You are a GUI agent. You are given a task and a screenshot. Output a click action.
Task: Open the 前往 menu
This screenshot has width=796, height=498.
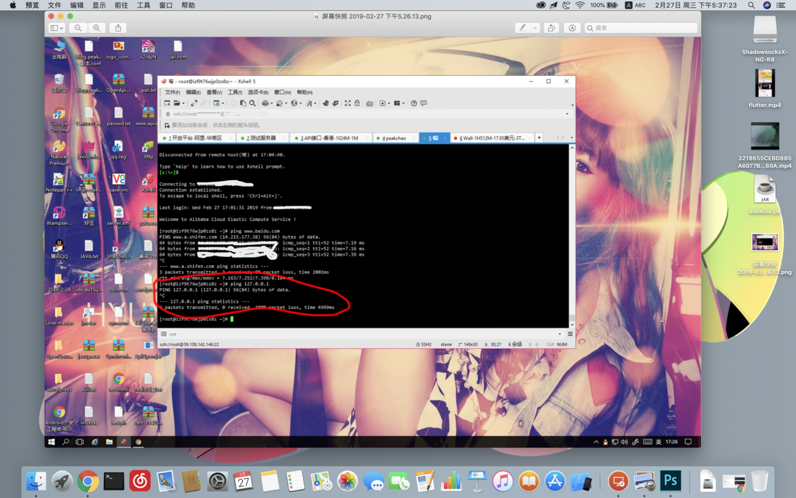[121, 5]
